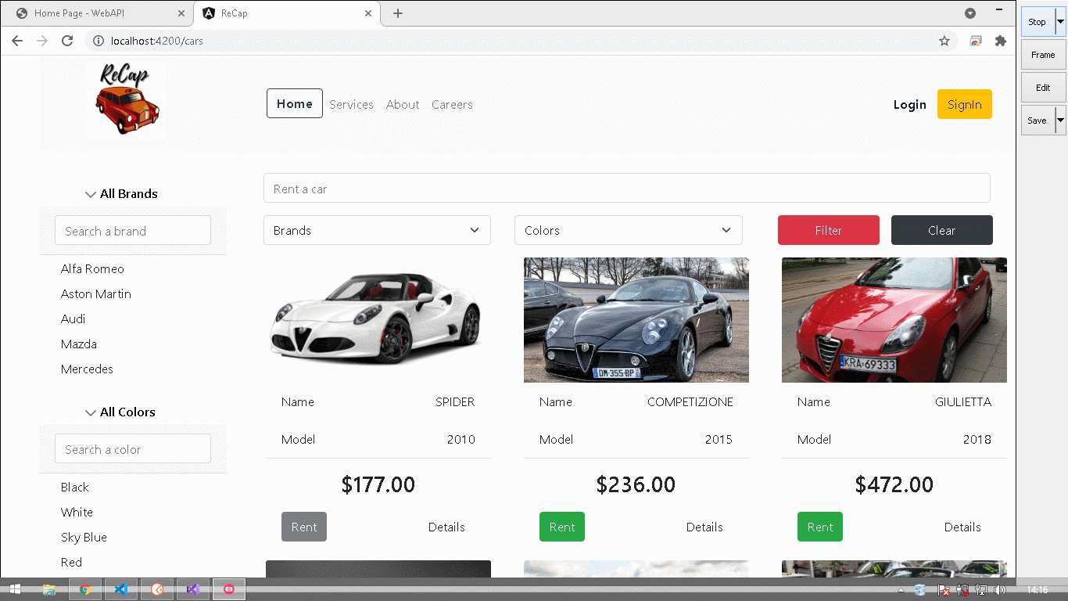Select Black in color list

point(75,487)
